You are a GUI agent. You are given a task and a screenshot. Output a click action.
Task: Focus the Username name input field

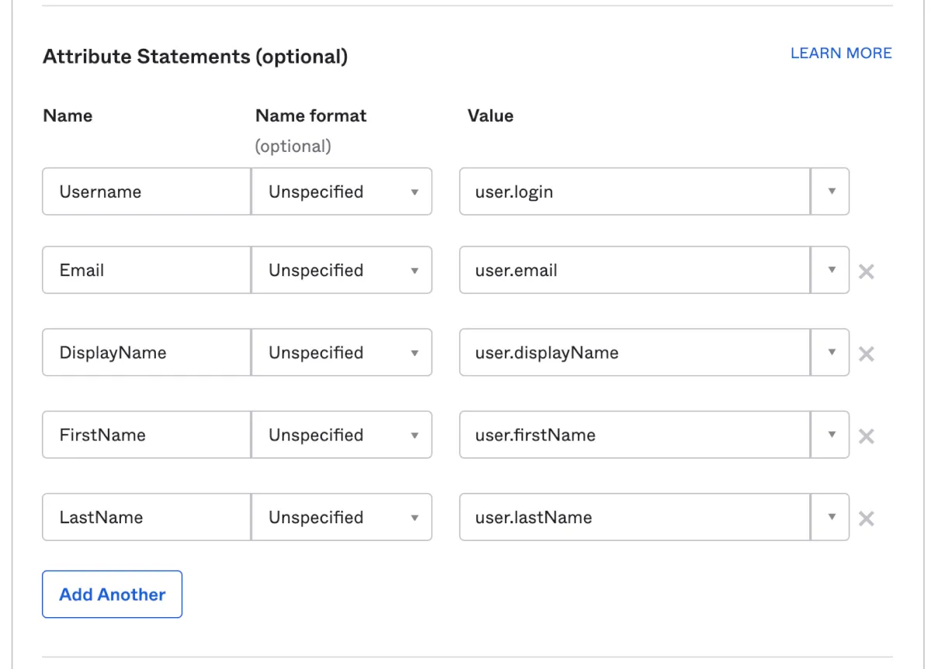[x=147, y=191]
